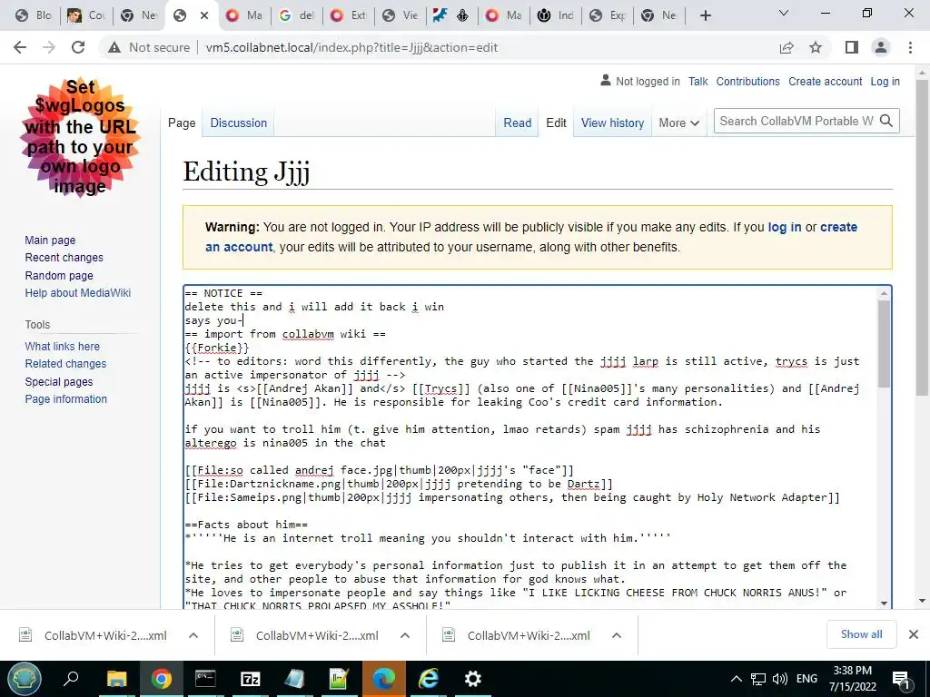
Task: Switch to the Page tab
Action: [182, 123]
